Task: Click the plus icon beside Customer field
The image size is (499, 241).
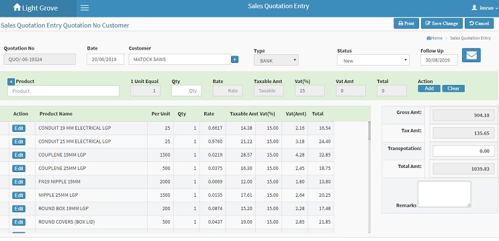Action: 234,60
